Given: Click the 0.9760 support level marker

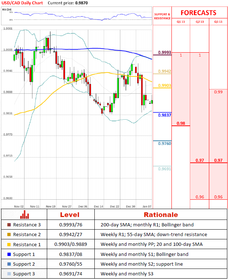Looking at the screenshot, I should [165, 143].
